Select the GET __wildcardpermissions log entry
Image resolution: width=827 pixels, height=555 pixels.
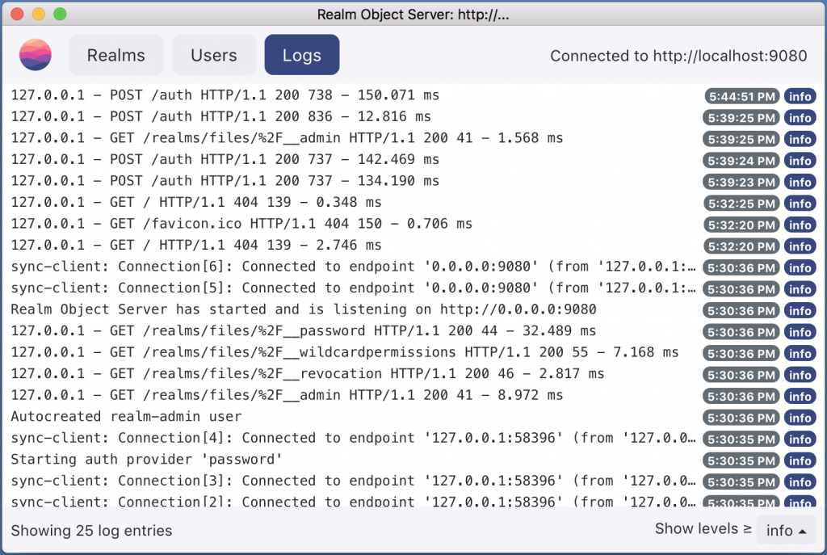tap(413, 352)
